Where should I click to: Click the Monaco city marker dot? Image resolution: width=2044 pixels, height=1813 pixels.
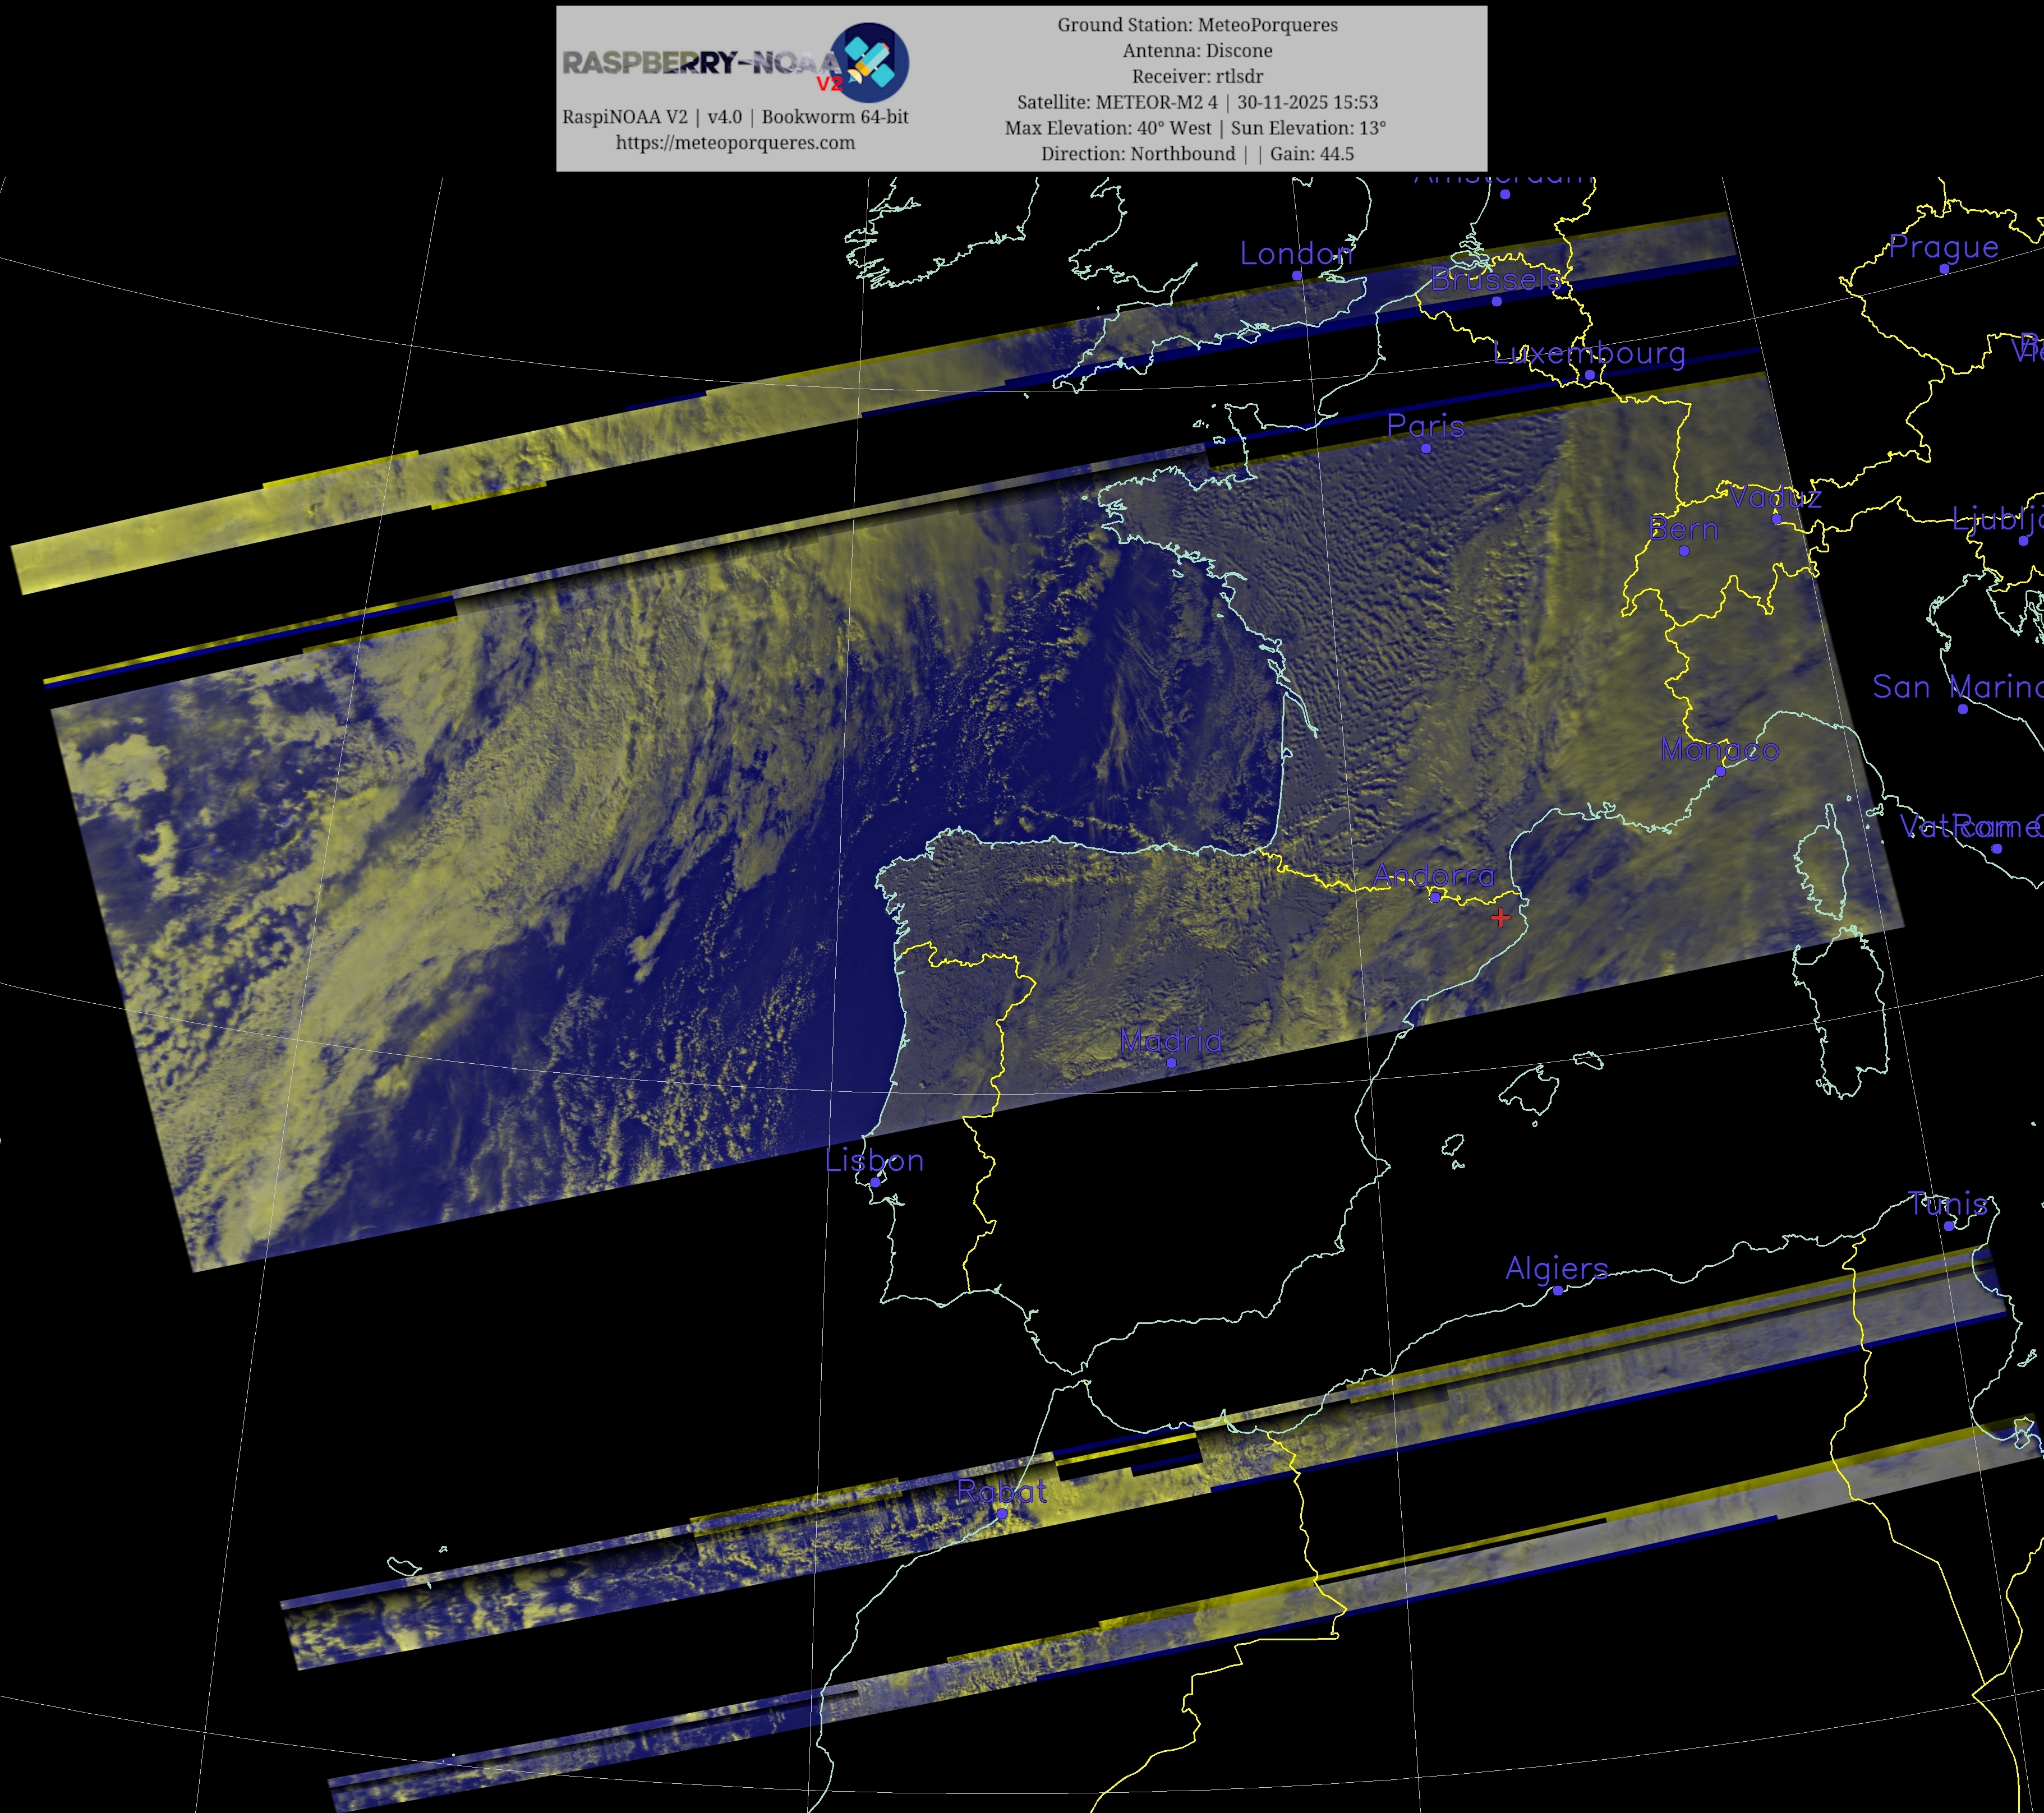[x=1720, y=771]
